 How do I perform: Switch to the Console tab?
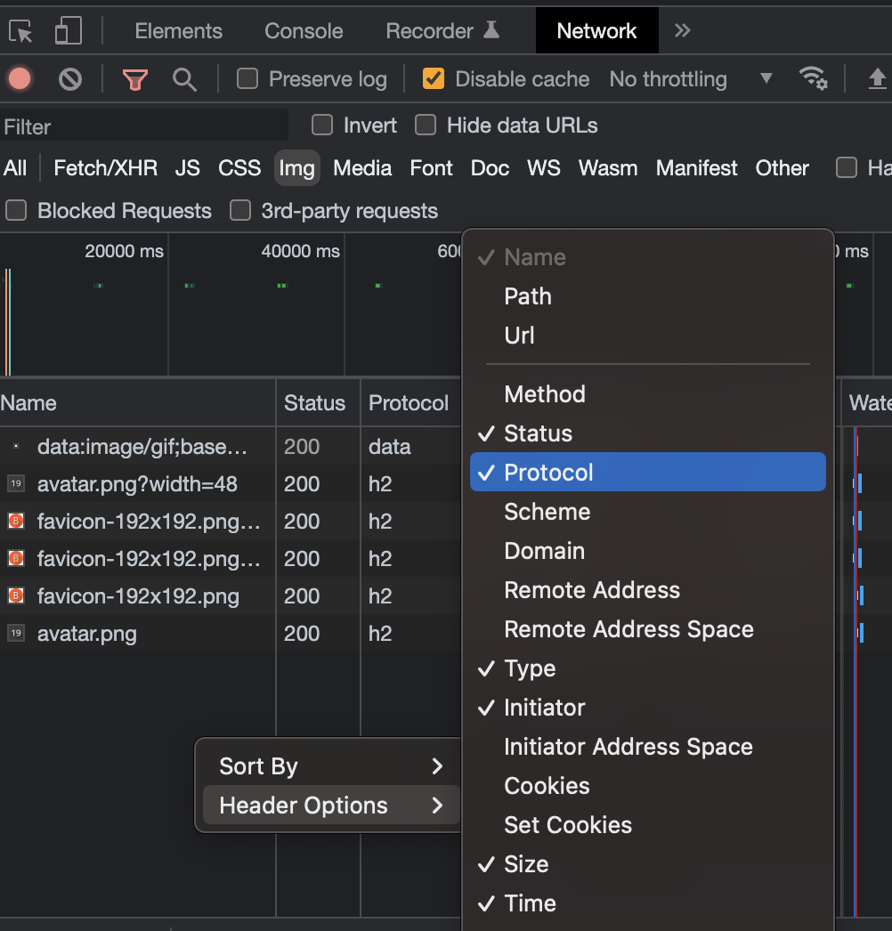click(x=304, y=31)
